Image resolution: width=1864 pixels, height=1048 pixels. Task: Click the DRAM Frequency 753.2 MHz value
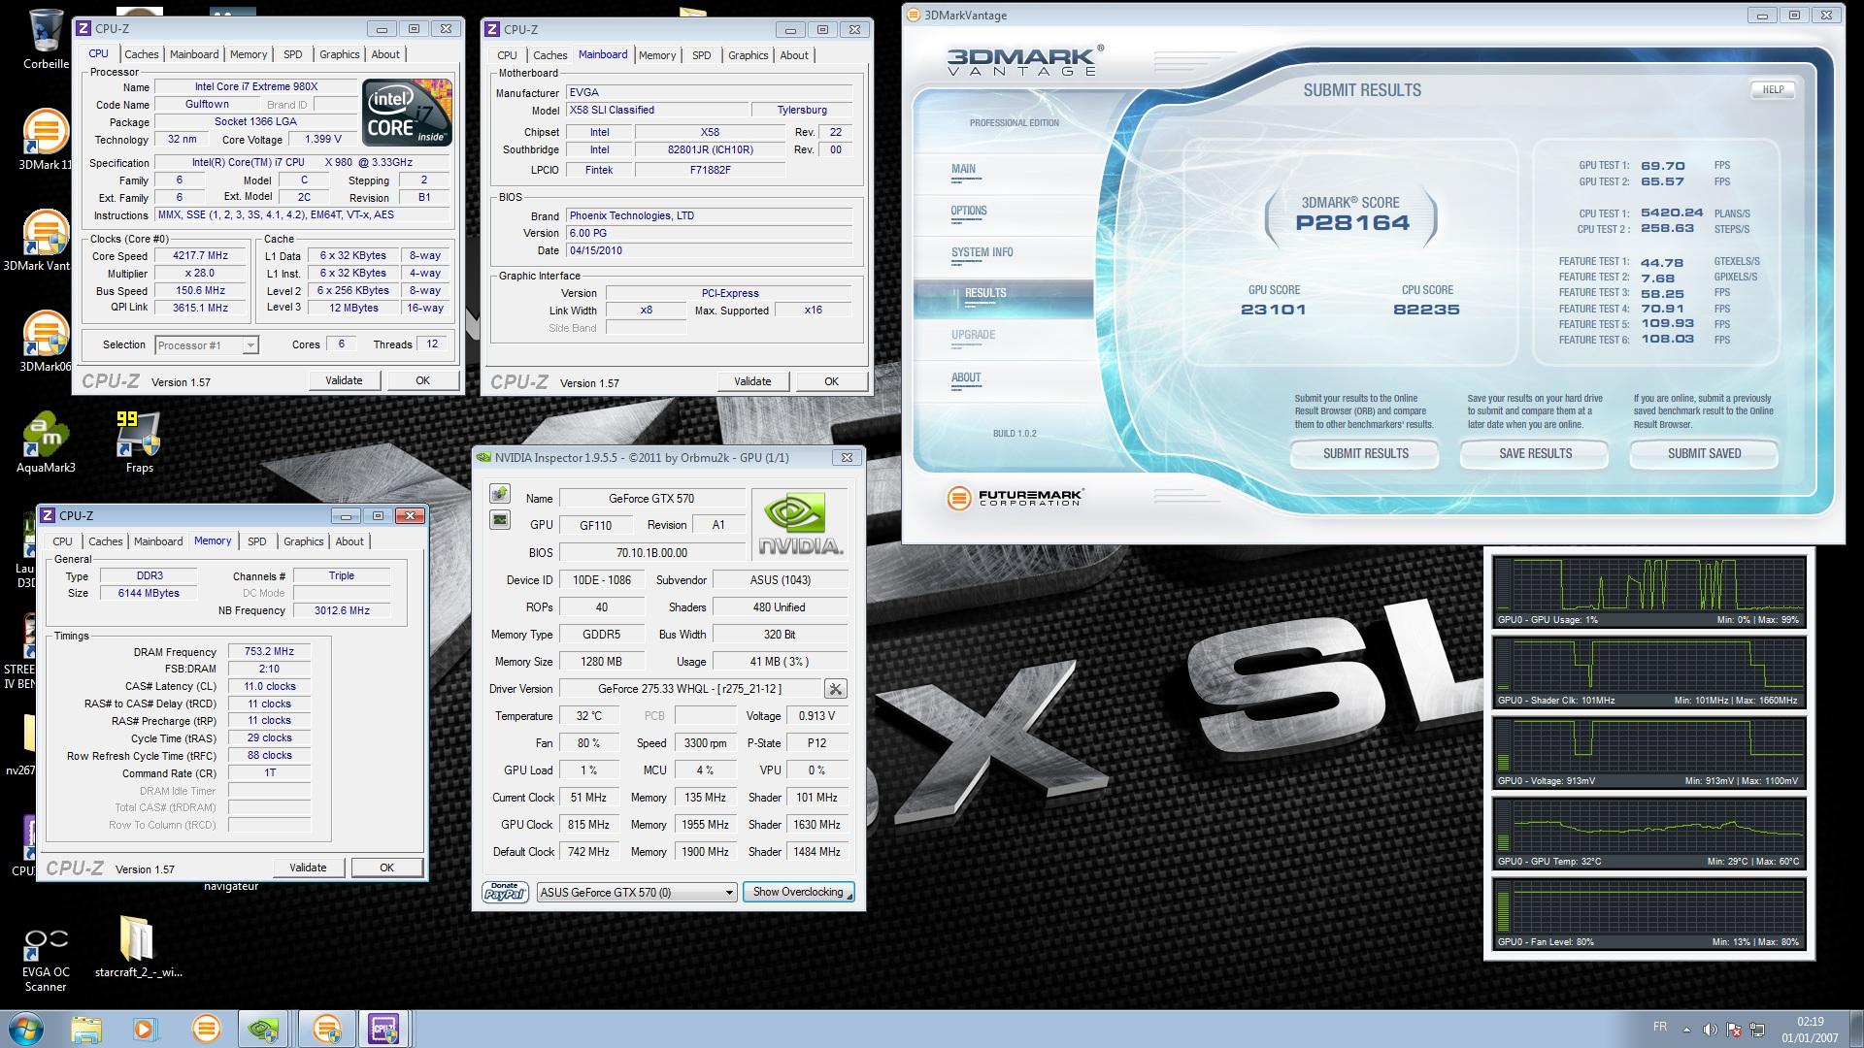(269, 652)
